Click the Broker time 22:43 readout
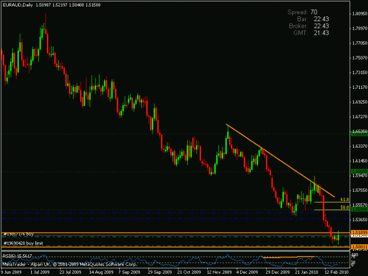368x276 pixels. tap(321, 26)
